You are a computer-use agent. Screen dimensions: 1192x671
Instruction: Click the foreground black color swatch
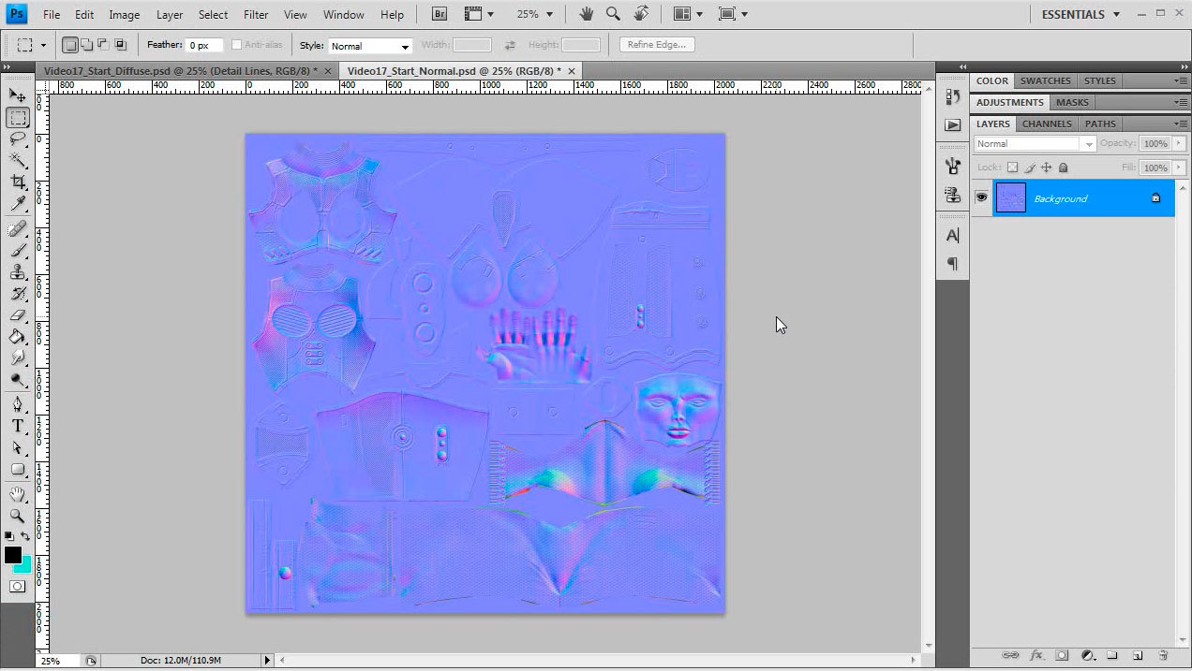pyautogui.click(x=13, y=555)
